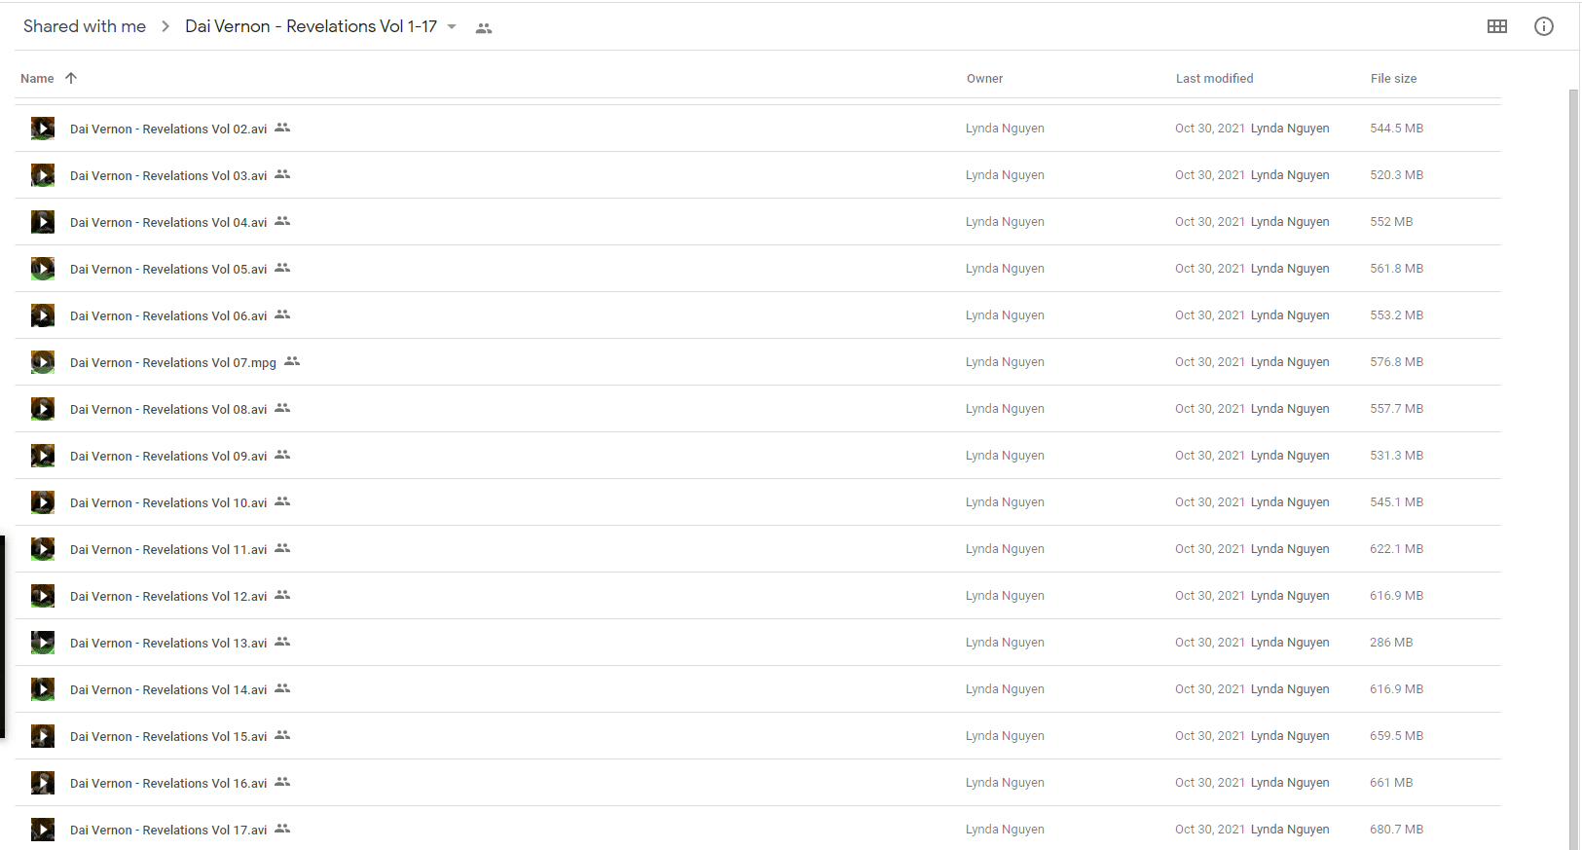The image size is (1582, 850).
Task: Open video icon of Revelations Vol 02.avi
Action: [43, 129]
